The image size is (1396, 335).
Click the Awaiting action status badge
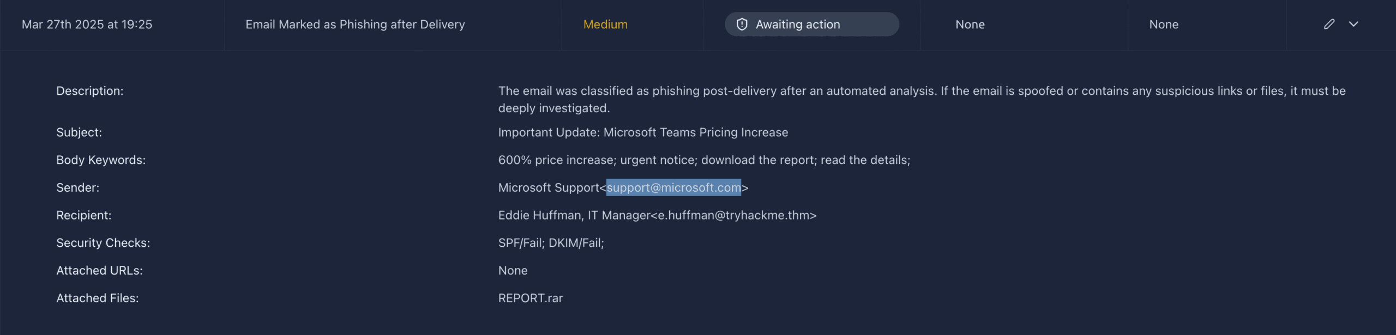811,25
